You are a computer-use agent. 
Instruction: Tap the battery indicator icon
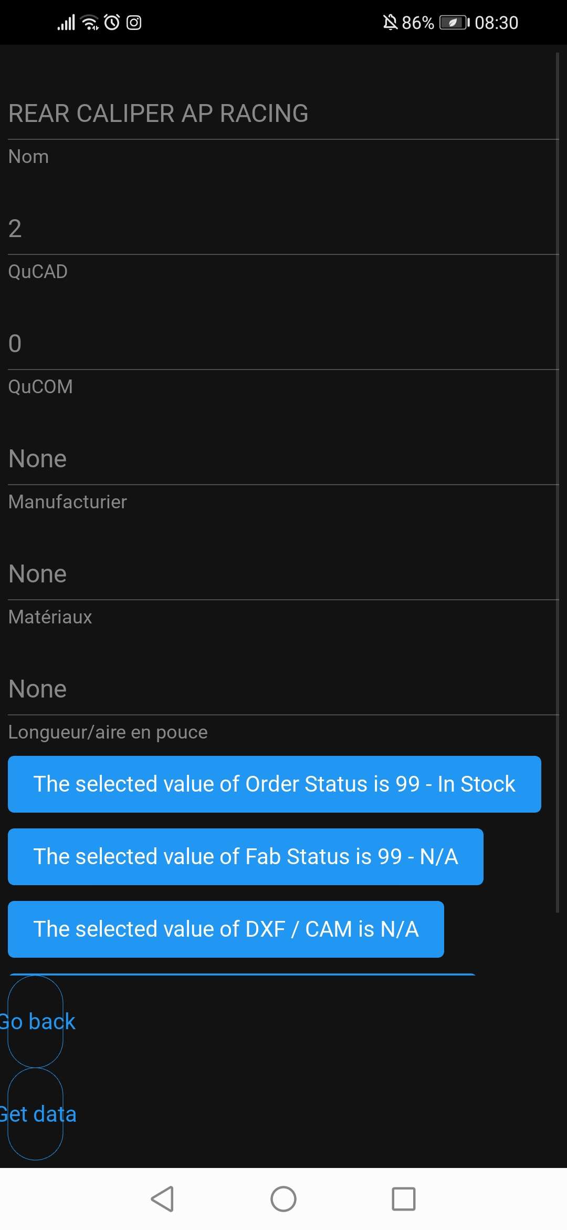[x=454, y=23]
